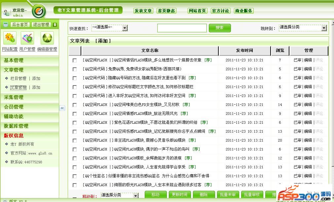Click 编辑 for QQ空间情侣FLASH模块 row
This screenshot has width=334, height=202.
pyautogui.click(x=308, y=60)
